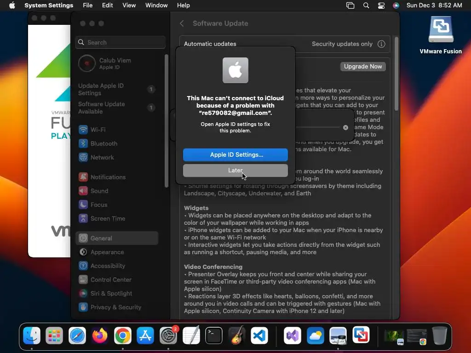Screen dimensions: 471x353
Task: Open the Window menu
Action: point(156,6)
